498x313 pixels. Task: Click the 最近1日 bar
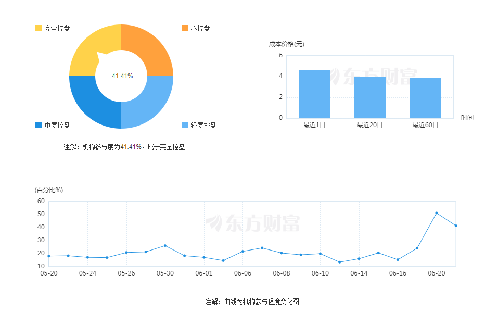click(x=314, y=94)
